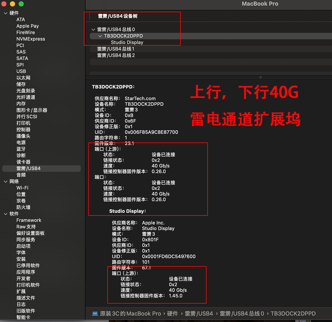Click 硬件 in the bottom path bar
The width and height of the screenshot is (332, 322).
click(x=172, y=314)
